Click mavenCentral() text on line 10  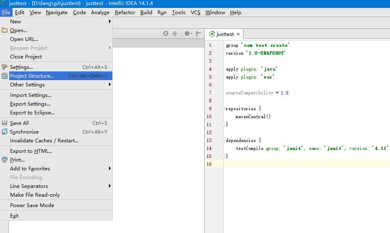[253, 116]
